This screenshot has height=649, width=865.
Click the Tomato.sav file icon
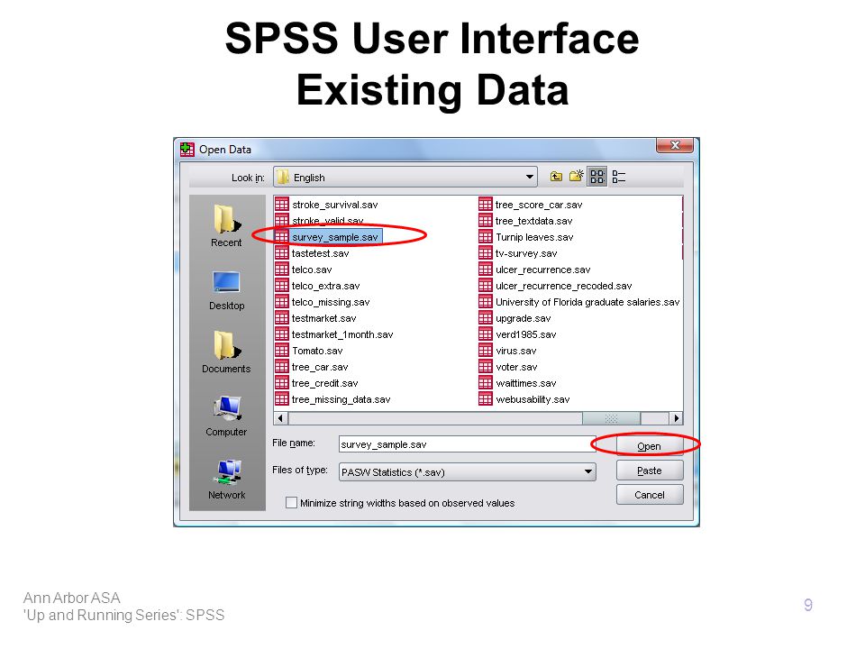click(281, 351)
